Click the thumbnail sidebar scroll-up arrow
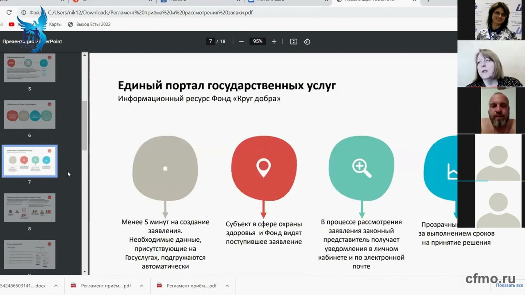 tap(85, 55)
